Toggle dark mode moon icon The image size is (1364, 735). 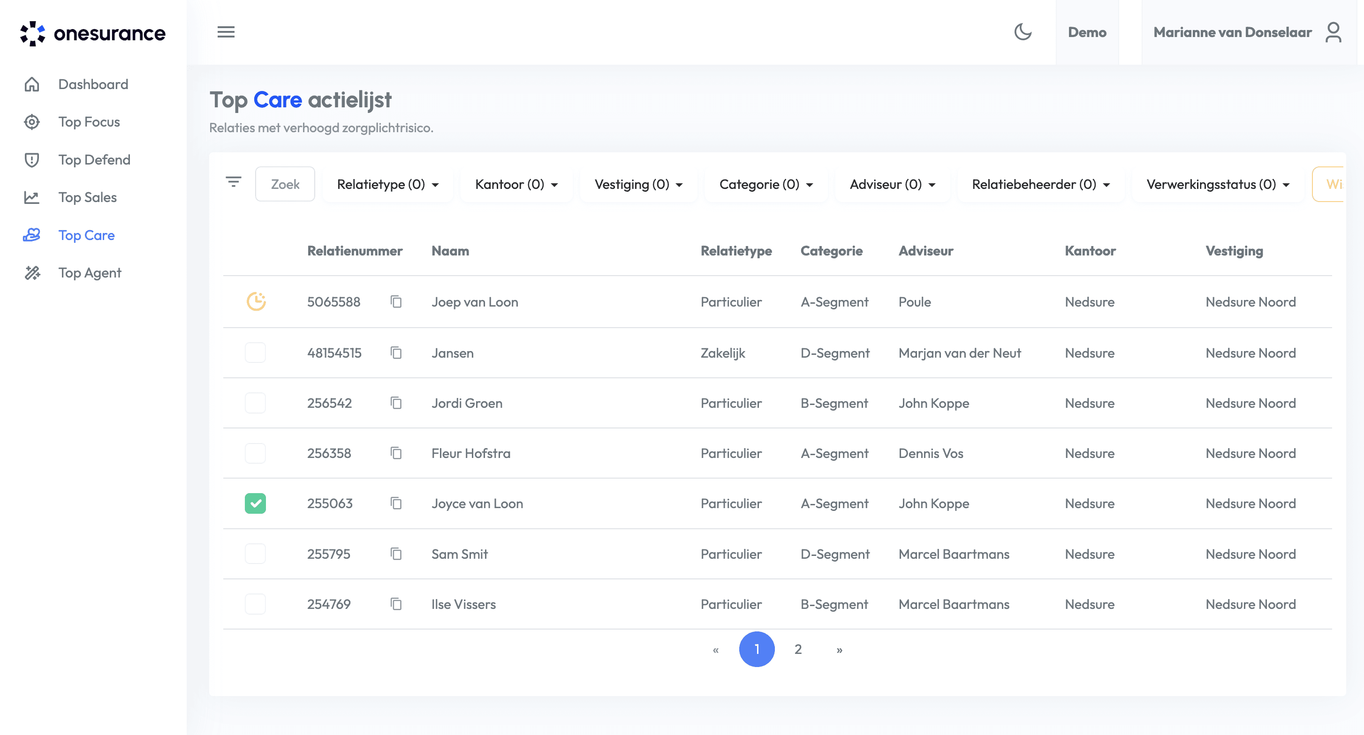click(1023, 32)
